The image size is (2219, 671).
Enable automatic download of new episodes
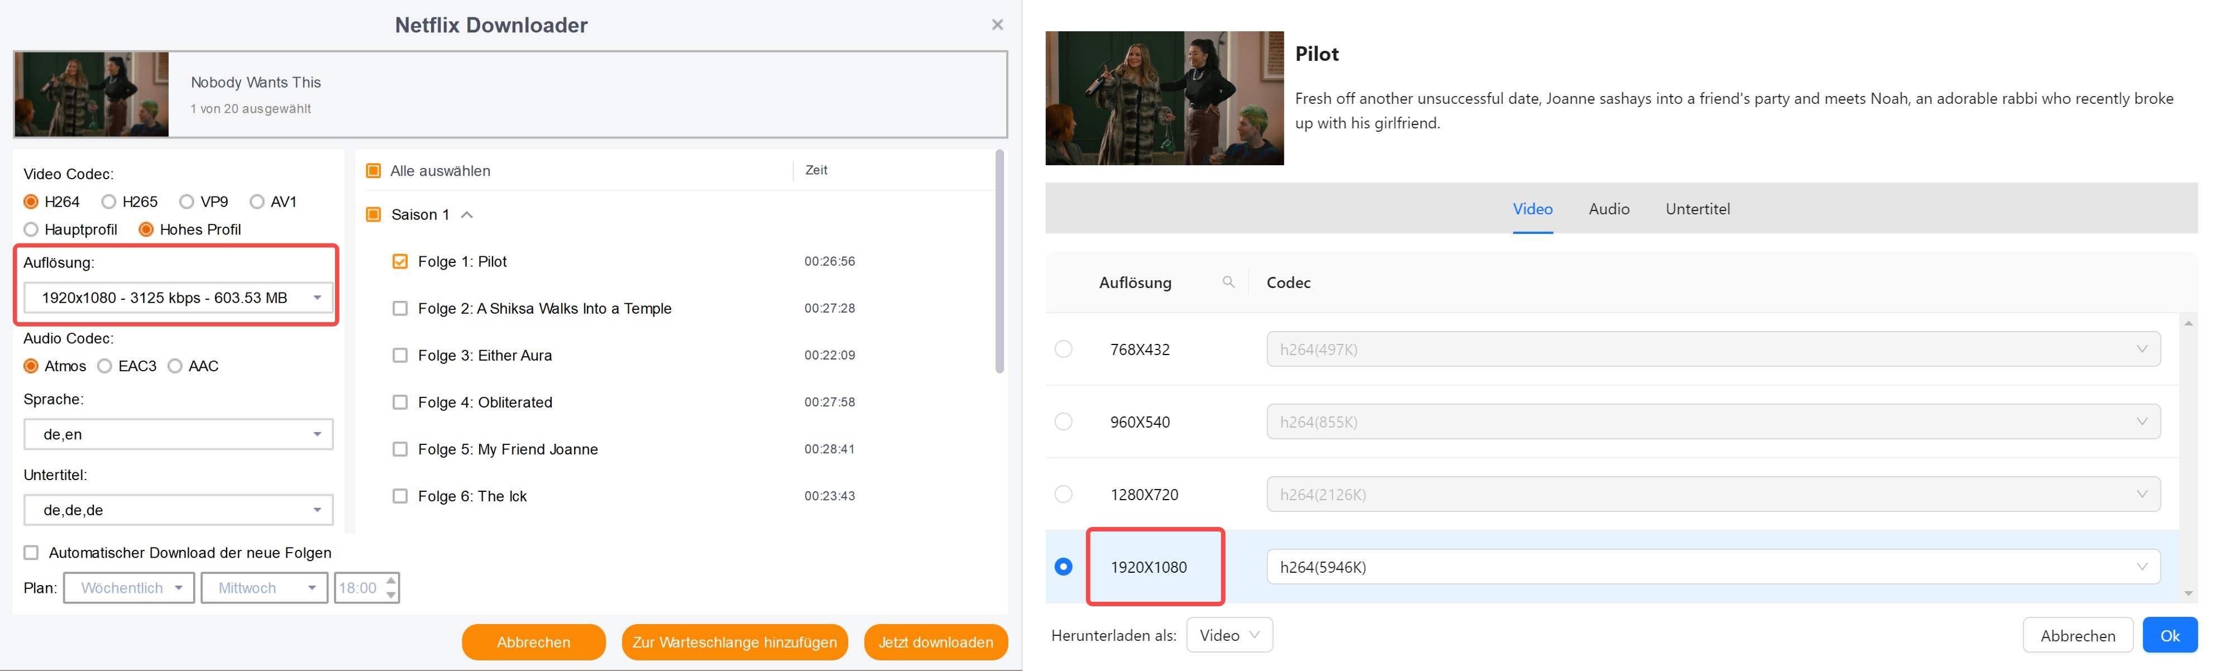(x=31, y=552)
